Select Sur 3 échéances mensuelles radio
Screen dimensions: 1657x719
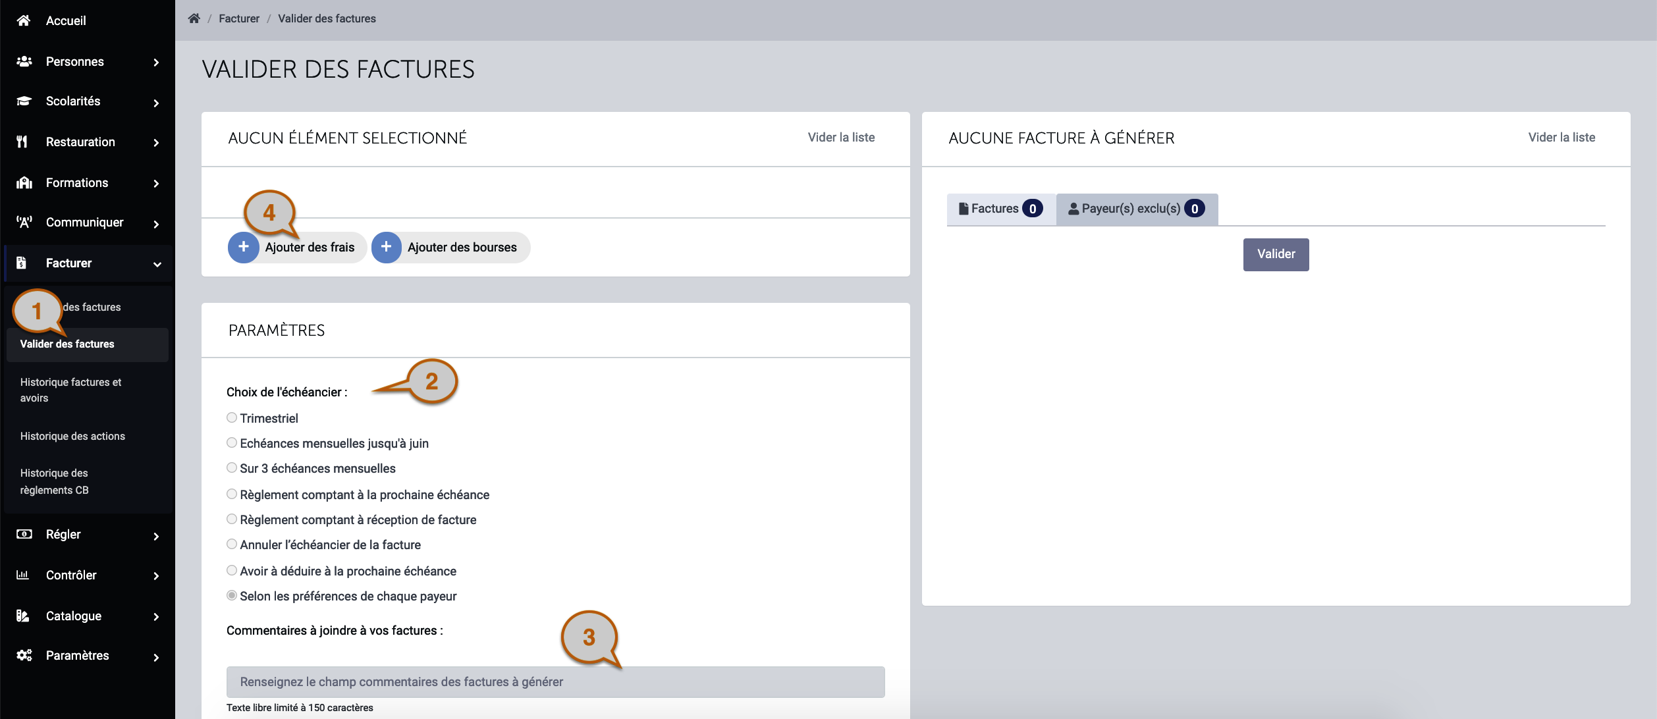232,467
